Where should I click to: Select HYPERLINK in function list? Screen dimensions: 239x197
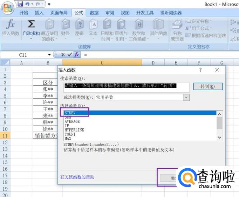(x=140, y=130)
